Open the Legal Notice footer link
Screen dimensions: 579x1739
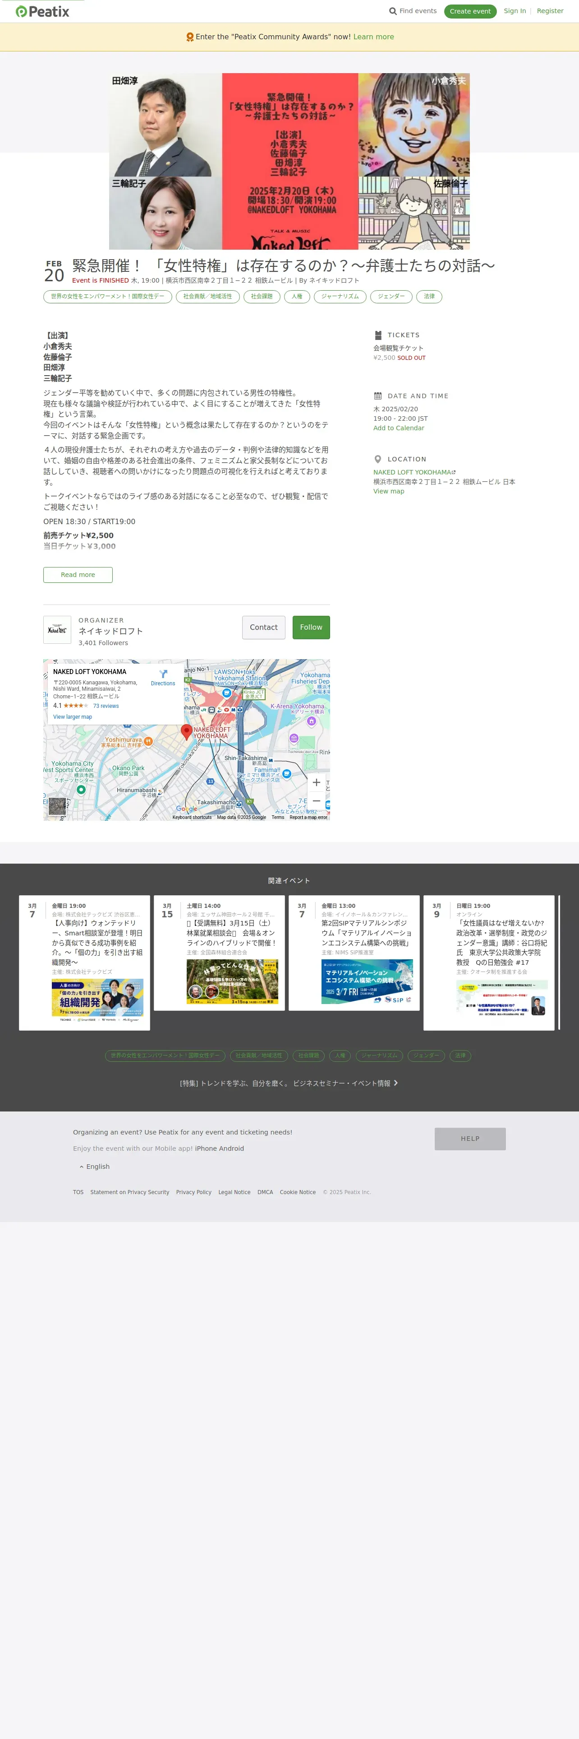click(x=234, y=1192)
